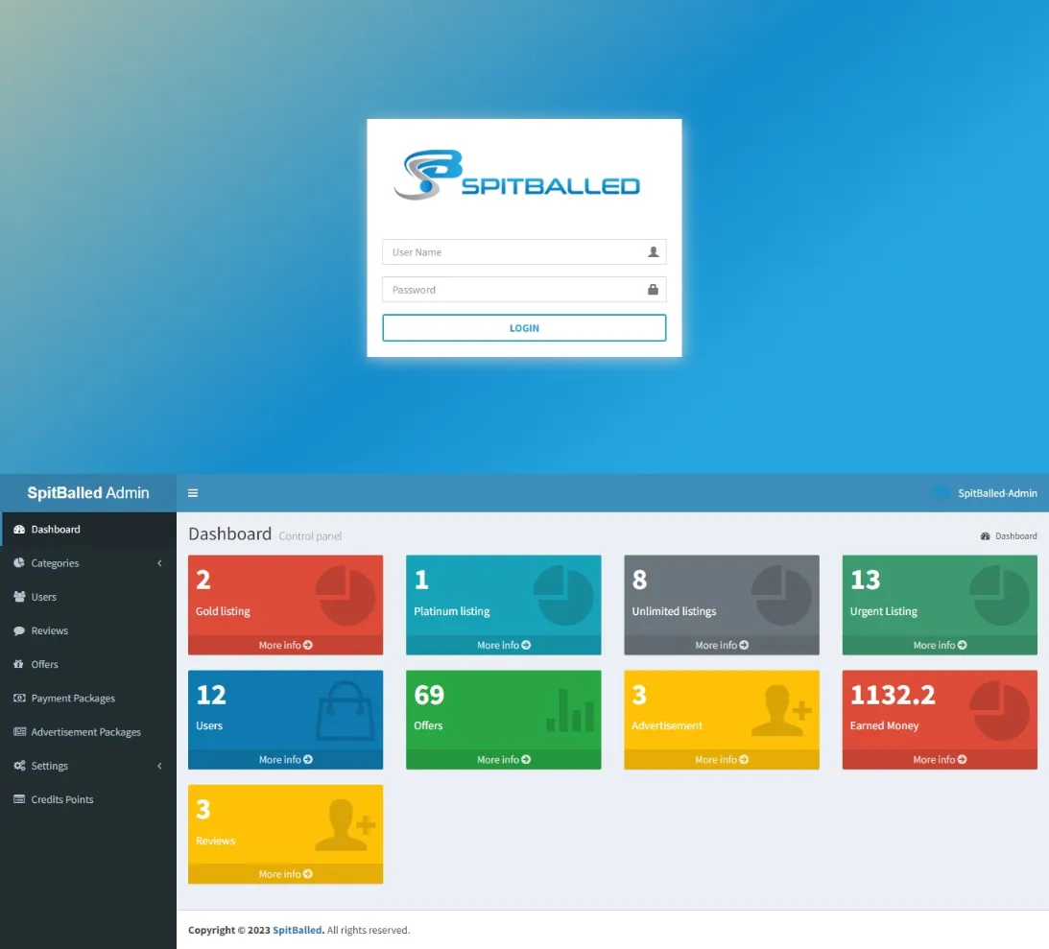Follow the SpitBalled link in footer copyright

(297, 930)
